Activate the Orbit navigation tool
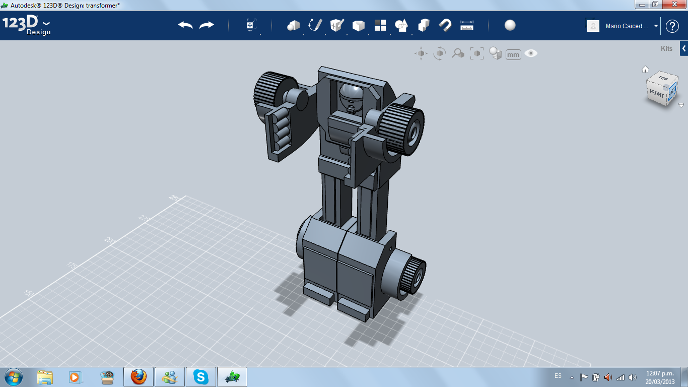The height and width of the screenshot is (387, 688). tap(440, 53)
